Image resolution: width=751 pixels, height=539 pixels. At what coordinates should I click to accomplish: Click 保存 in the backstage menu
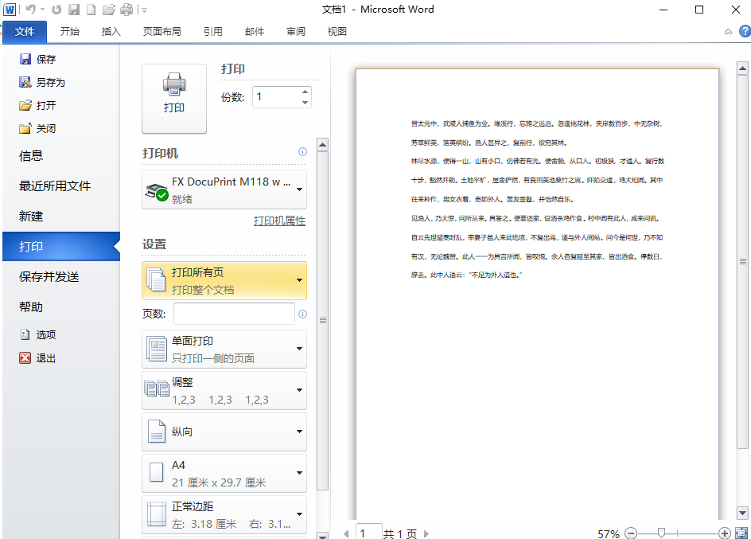38,60
